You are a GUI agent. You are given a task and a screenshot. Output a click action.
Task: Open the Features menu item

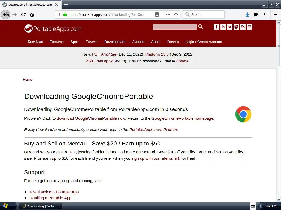[x=57, y=42]
